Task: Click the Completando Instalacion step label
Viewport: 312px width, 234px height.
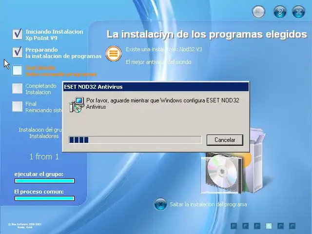Action: pyautogui.click(x=41, y=89)
